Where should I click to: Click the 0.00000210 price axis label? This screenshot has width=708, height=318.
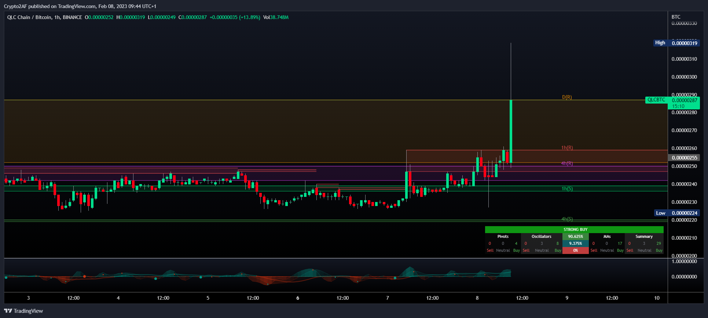pyautogui.click(x=684, y=238)
